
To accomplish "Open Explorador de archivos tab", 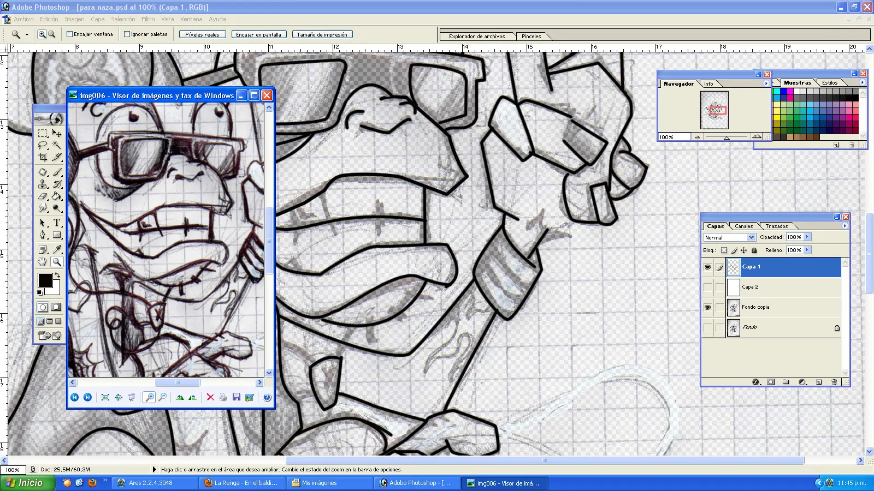I will tap(477, 36).
